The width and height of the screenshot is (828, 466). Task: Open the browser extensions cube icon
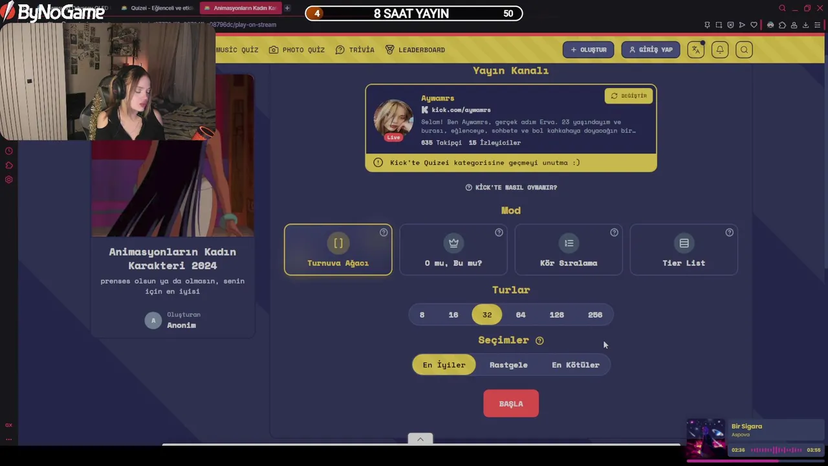[782, 25]
